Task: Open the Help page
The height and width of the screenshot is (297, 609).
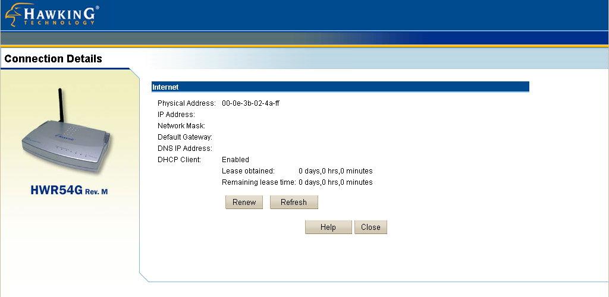Action: (328, 228)
